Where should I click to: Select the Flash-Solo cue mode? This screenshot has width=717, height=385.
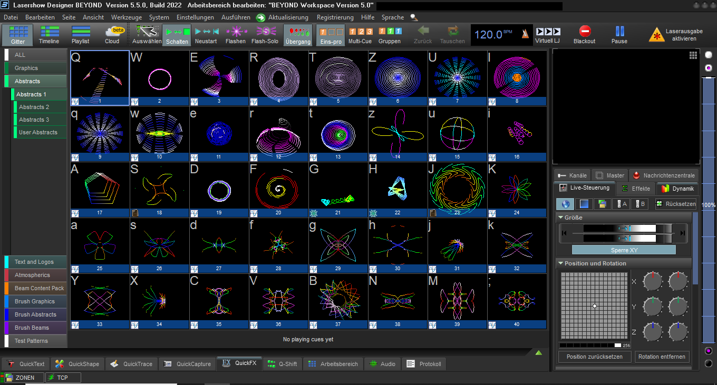point(265,35)
